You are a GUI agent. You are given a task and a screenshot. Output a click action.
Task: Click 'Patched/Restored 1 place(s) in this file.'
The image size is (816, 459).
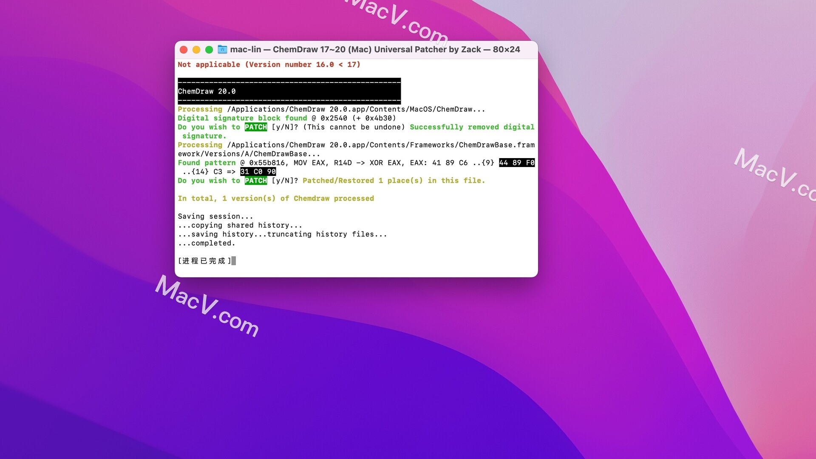pyautogui.click(x=394, y=181)
